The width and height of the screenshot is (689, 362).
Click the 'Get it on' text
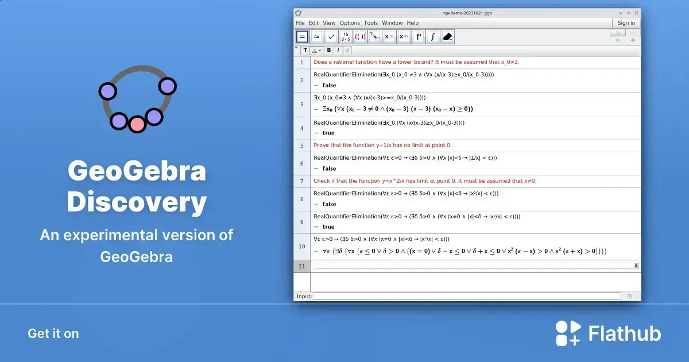53,333
